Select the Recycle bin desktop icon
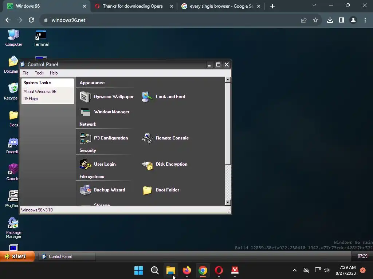 click(x=11, y=92)
